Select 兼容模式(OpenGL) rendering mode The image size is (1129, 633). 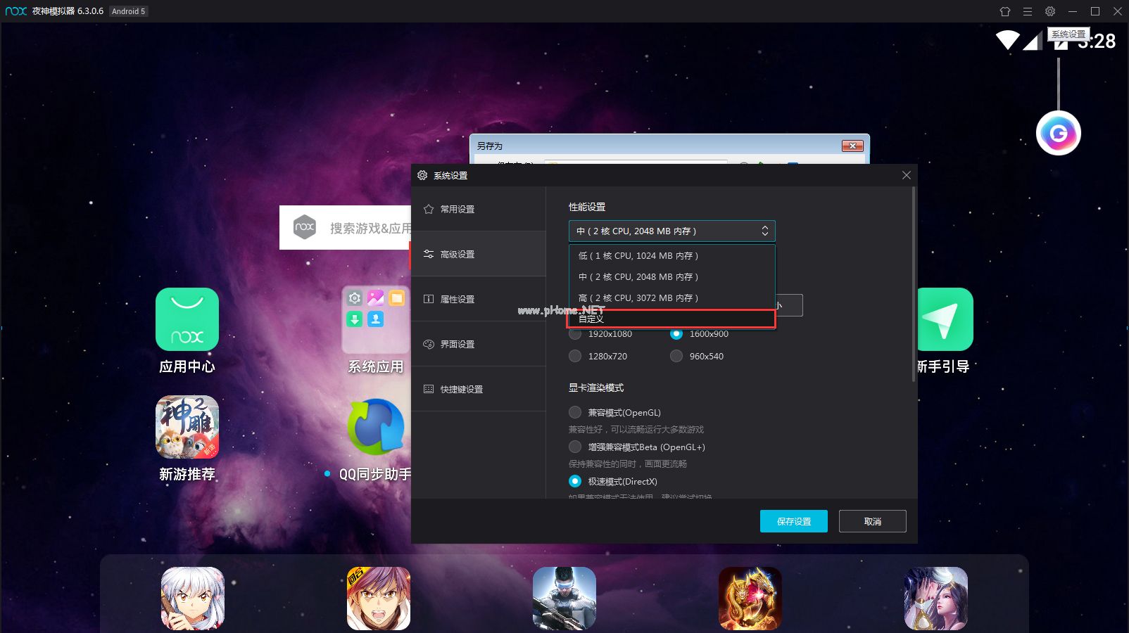[x=575, y=412]
